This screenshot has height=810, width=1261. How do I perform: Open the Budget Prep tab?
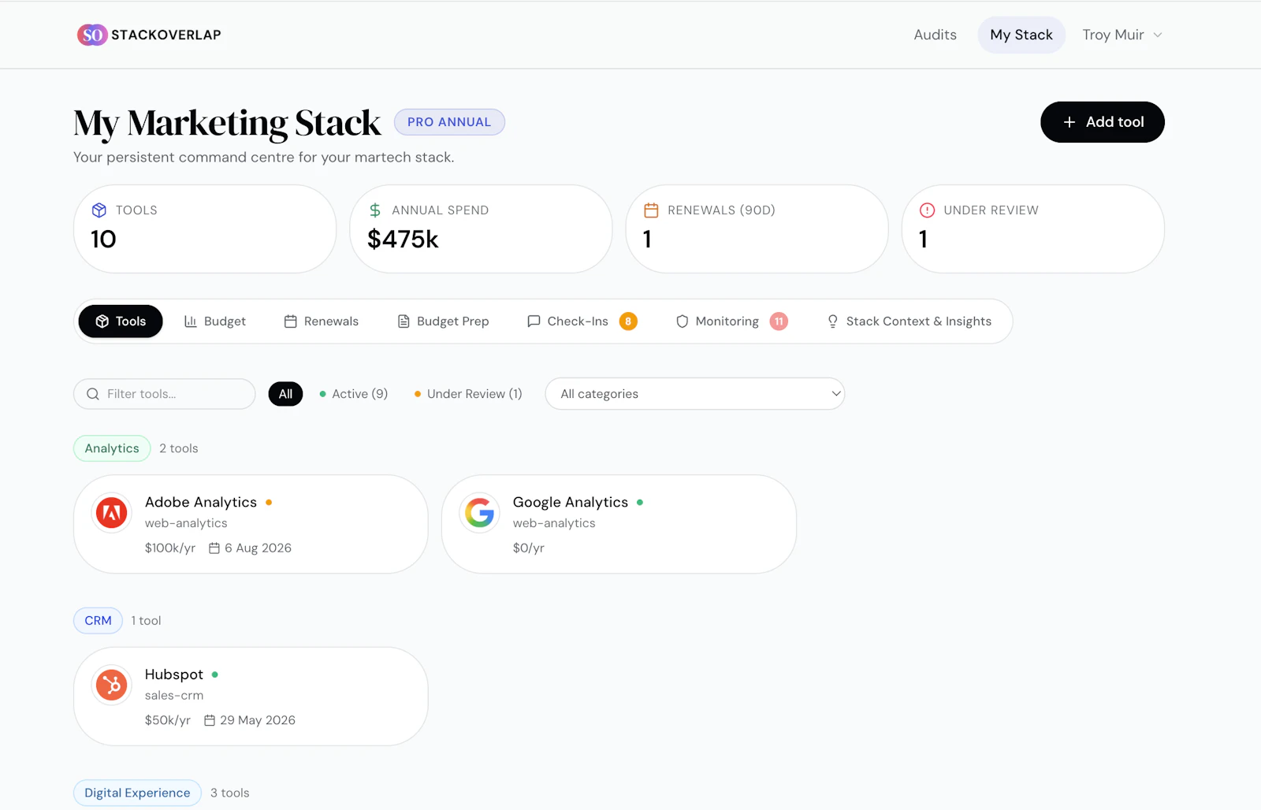pyautogui.click(x=443, y=321)
